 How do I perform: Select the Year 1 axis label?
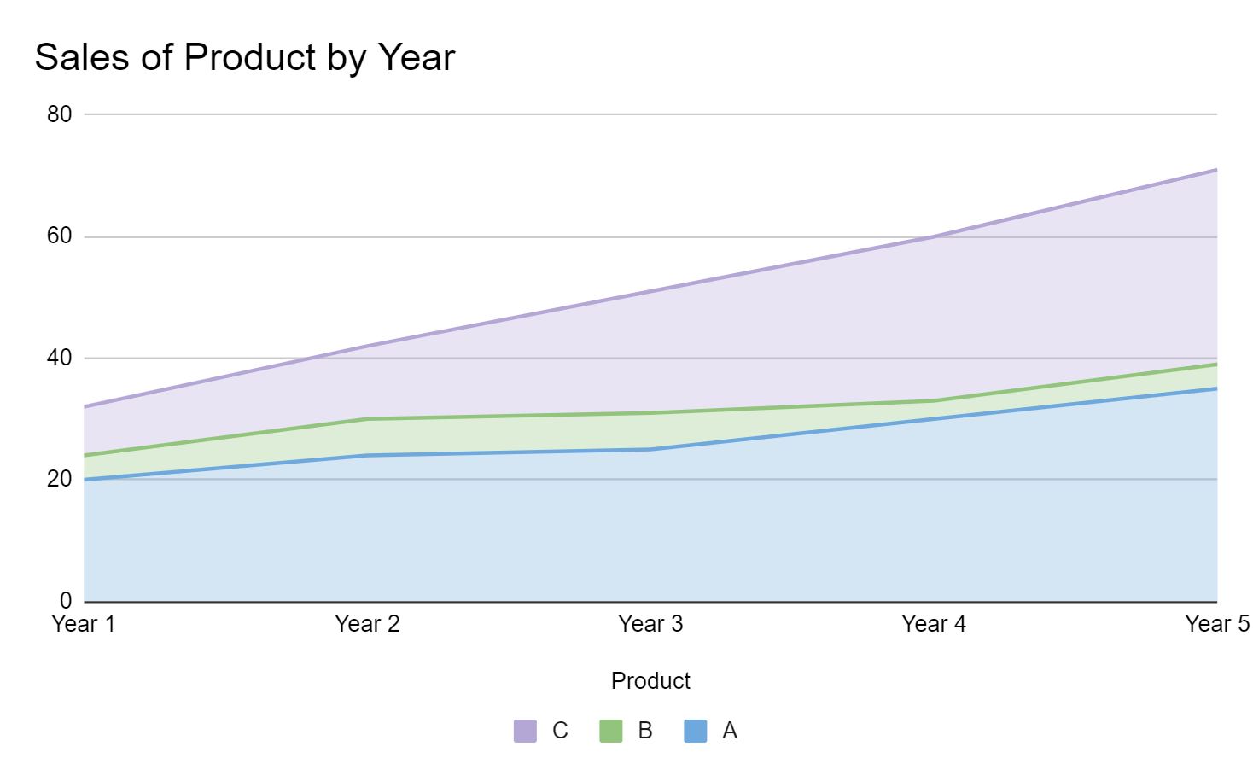click(x=83, y=624)
